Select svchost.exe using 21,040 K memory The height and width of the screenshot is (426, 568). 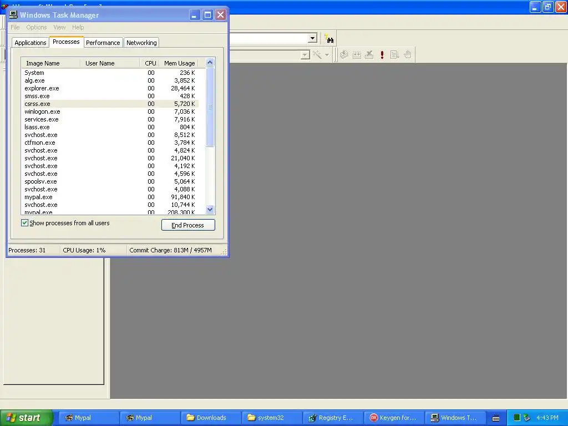(x=110, y=158)
